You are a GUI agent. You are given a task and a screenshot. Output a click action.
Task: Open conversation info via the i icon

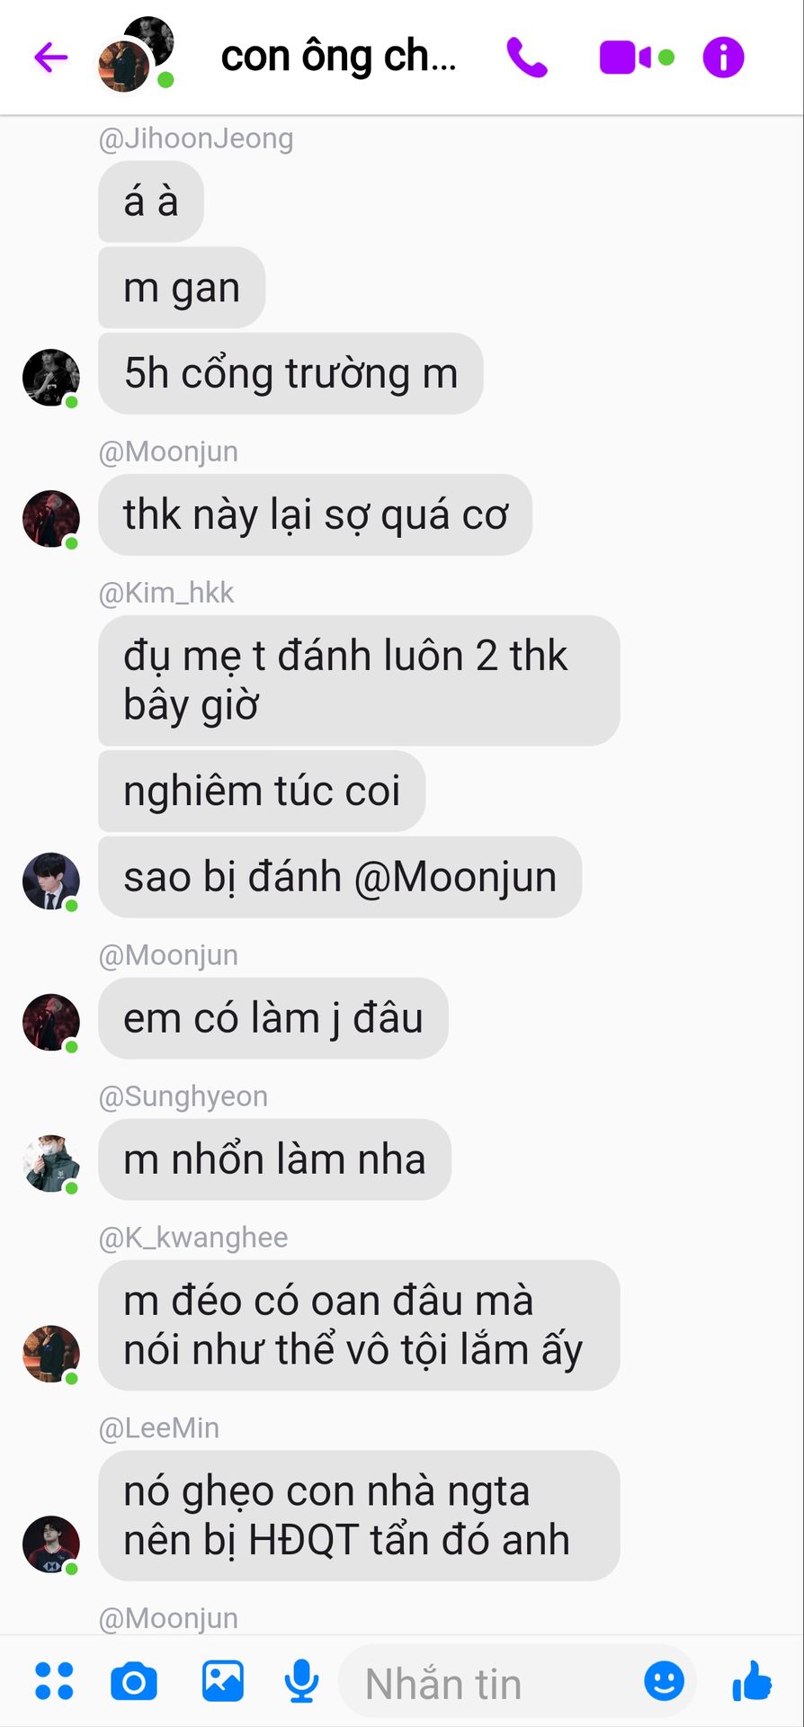pos(723,58)
